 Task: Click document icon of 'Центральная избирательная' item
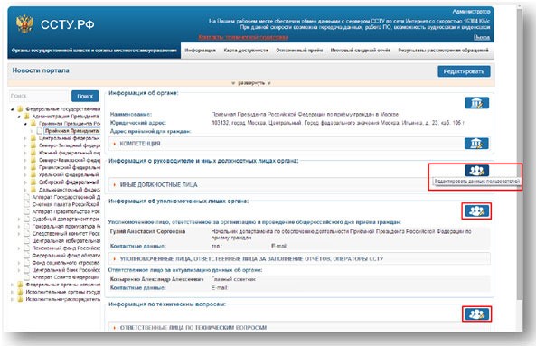pos(26,241)
